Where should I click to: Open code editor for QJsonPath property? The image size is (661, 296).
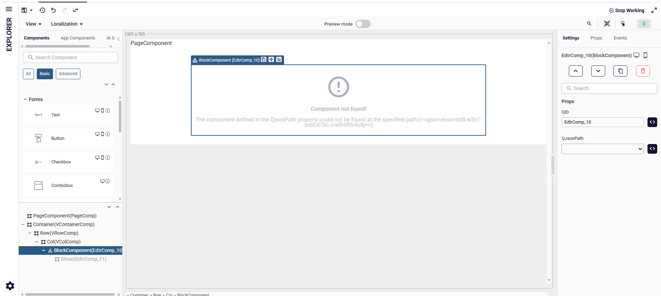pos(652,149)
